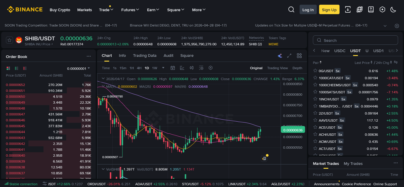Open the order book 0.00000001 precision dropdown
This screenshot has width=404, height=187.
pyautogui.click(x=78, y=68)
